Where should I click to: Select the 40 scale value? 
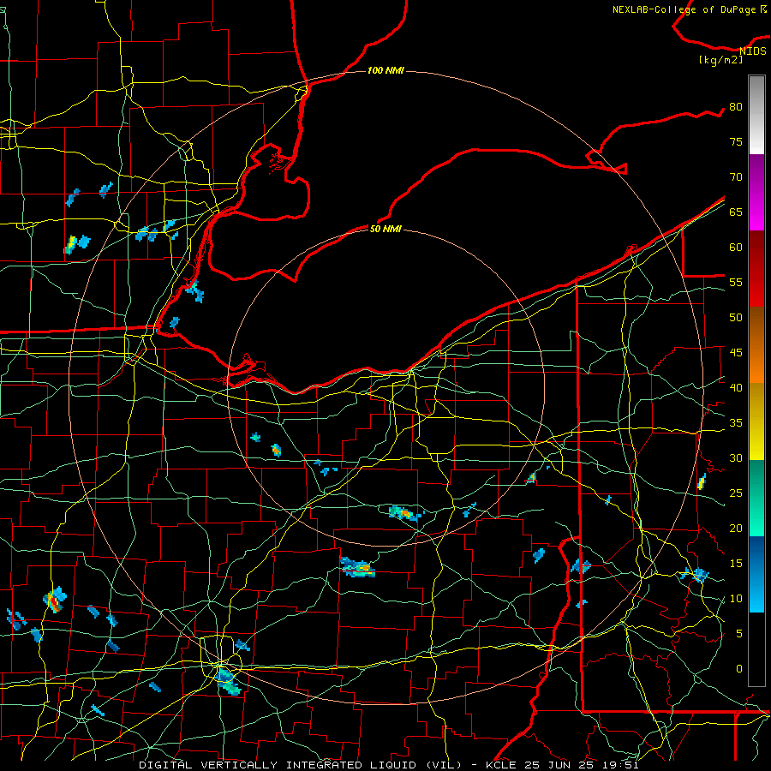[x=736, y=388]
